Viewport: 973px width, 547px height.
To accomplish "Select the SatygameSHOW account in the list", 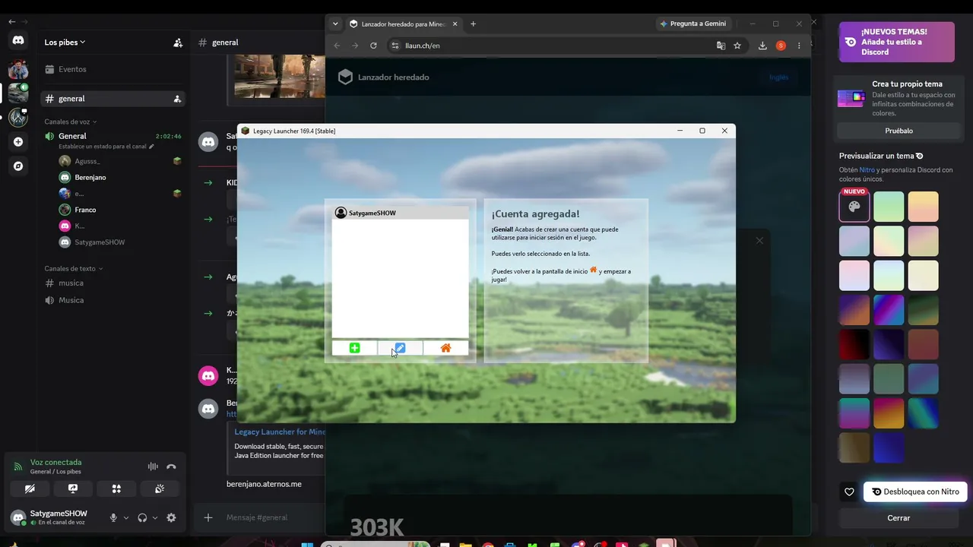I will [400, 213].
